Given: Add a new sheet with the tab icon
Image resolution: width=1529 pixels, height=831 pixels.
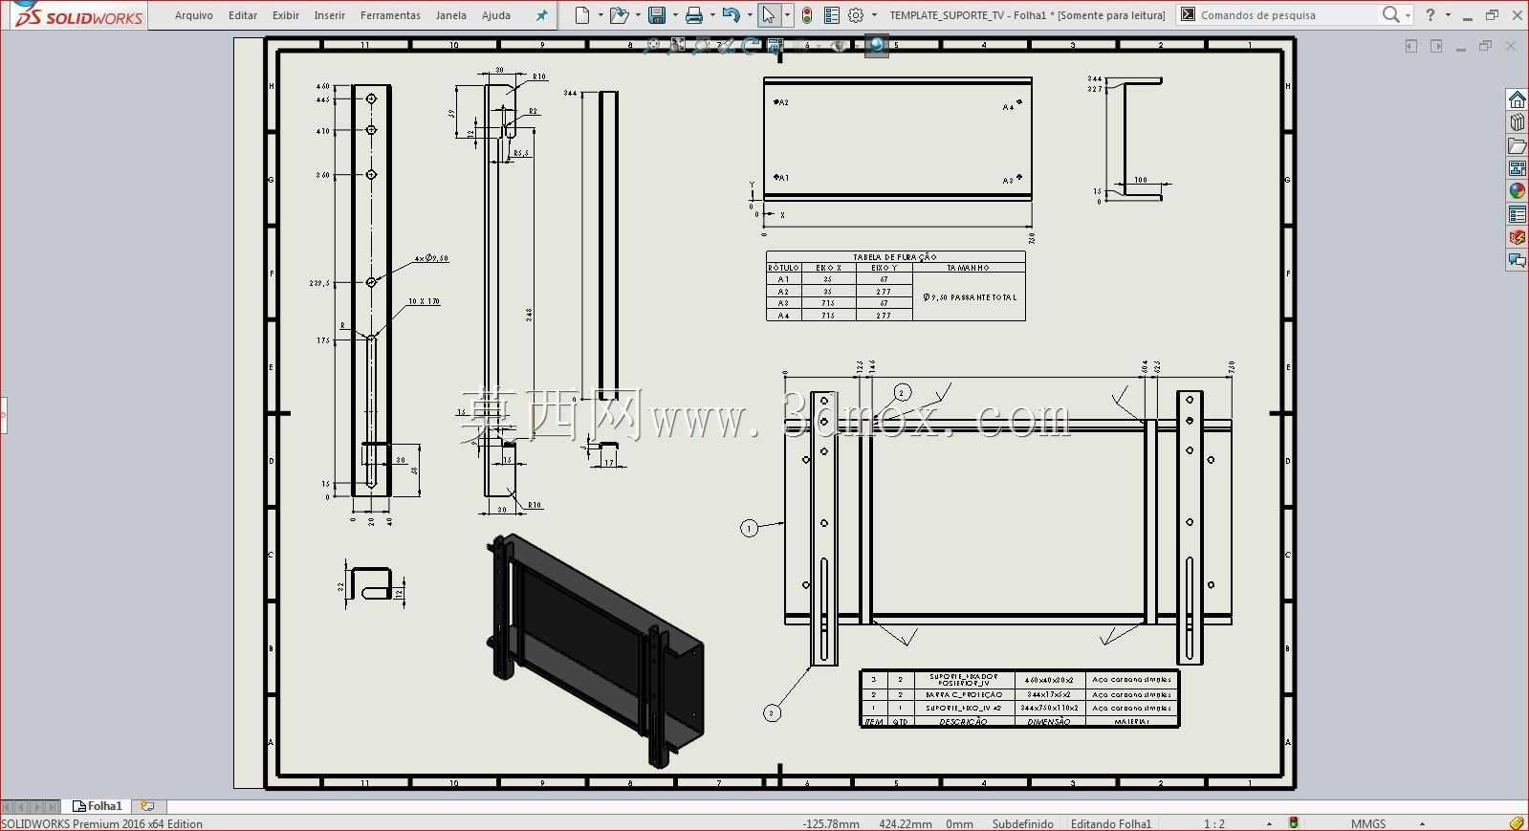Looking at the screenshot, I should 146,806.
